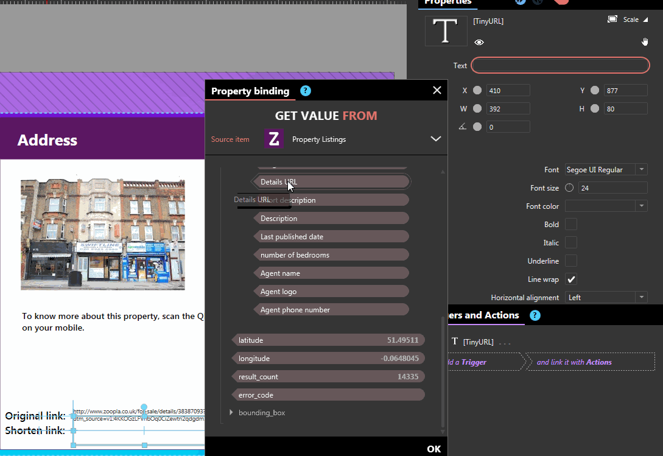Select Last published date field
This screenshot has height=456, width=663.
click(x=331, y=236)
